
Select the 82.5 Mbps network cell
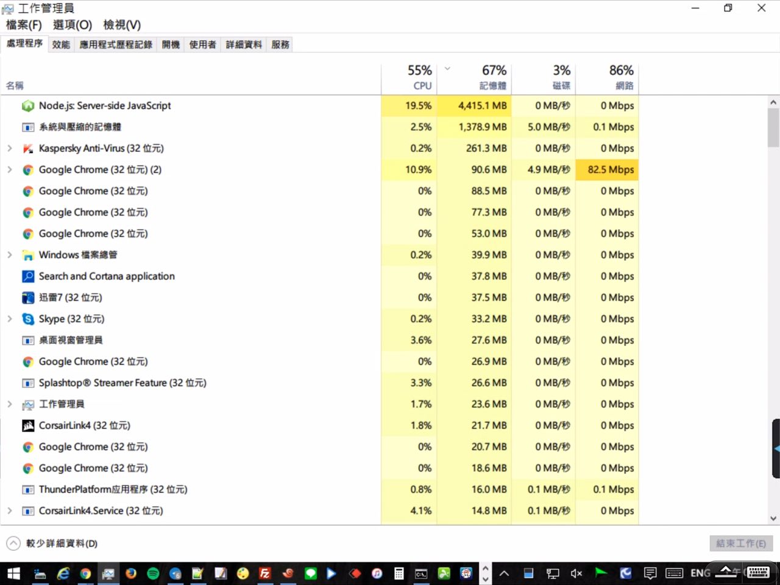coord(607,170)
